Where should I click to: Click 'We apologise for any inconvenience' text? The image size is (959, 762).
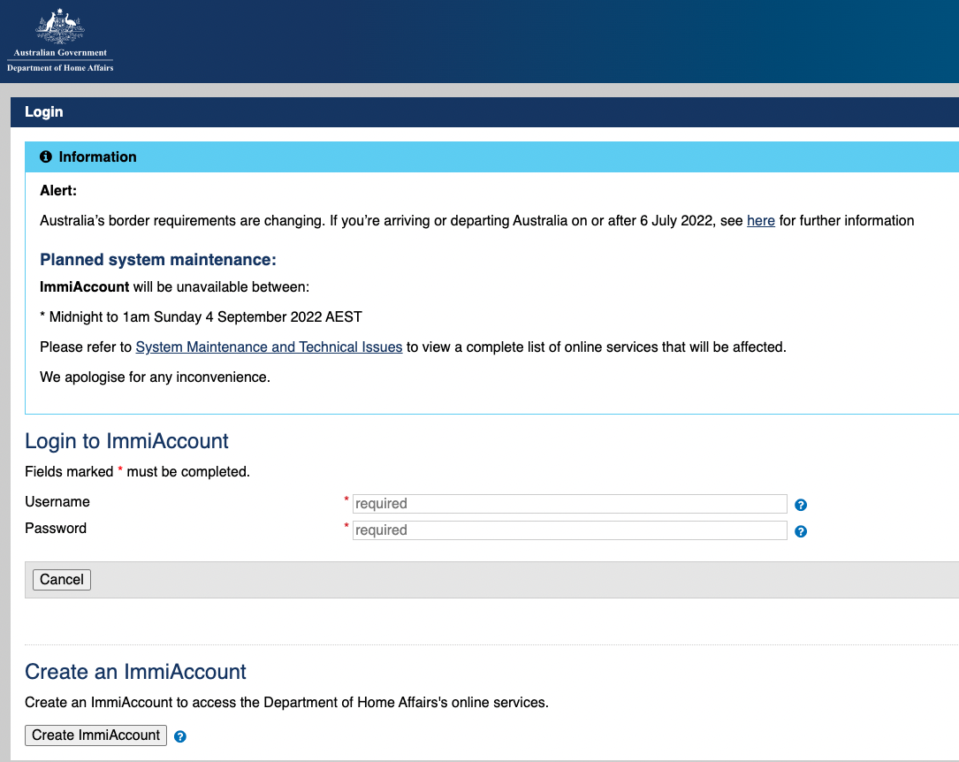(x=155, y=377)
